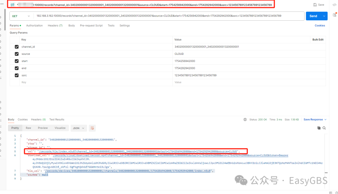Open the Test Results tab
Viewport: 338px width, 194px height.
pyautogui.click(x=57, y=120)
